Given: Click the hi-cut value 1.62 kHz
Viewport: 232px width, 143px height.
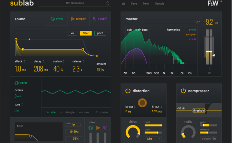Looking at the screenshot, I should tap(157, 111).
